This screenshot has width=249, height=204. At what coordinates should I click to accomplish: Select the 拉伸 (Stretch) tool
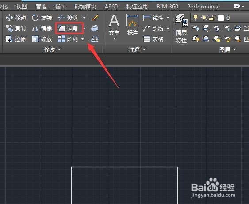click(x=15, y=39)
